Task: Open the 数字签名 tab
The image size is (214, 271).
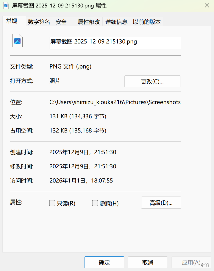Action: point(39,22)
